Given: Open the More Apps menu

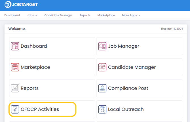Looking at the screenshot, I should (x=131, y=15).
